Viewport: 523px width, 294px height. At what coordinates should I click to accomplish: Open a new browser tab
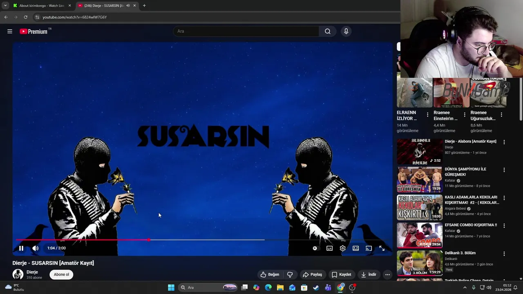point(144,6)
